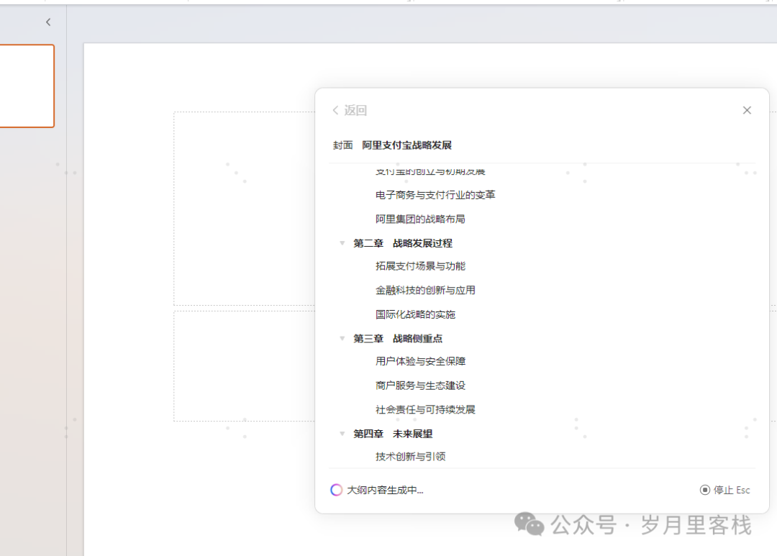Collapse the slide thumbnail panel arrow
Screen dimensions: 777x556
click(x=48, y=22)
